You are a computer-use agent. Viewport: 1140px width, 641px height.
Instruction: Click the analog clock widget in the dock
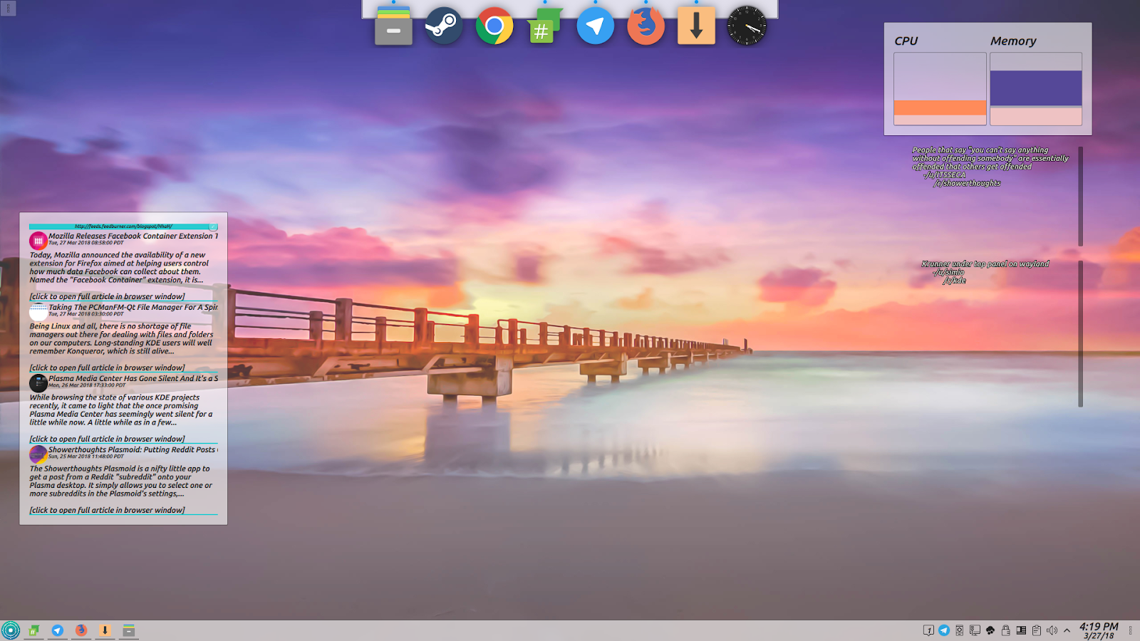[747, 25]
